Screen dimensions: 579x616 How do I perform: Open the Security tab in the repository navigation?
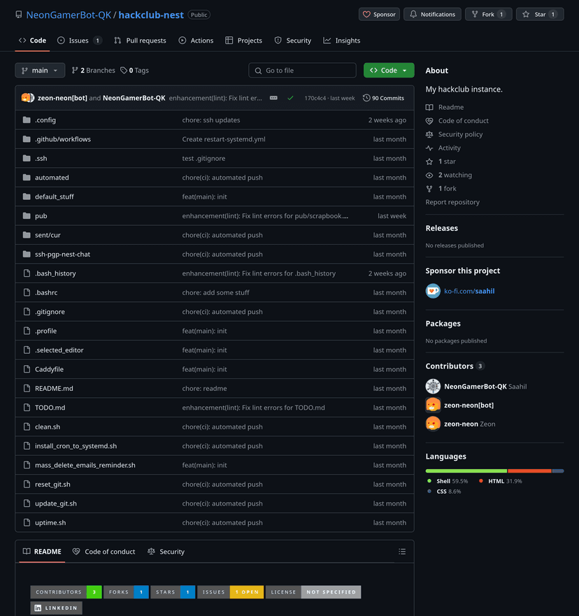pos(292,41)
